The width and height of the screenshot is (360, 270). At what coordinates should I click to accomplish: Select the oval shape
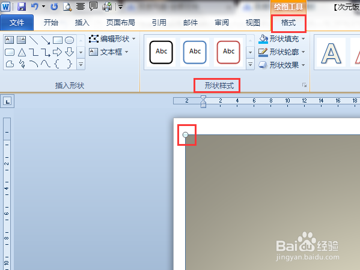tap(69, 40)
